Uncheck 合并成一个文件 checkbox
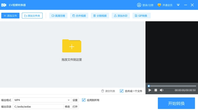 click(x=121, y=91)
